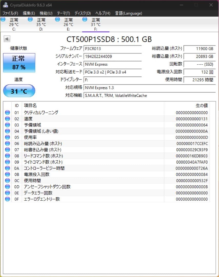219x277 pixels.
Task: Click the 項目名 column header
Action: (93, 105)
